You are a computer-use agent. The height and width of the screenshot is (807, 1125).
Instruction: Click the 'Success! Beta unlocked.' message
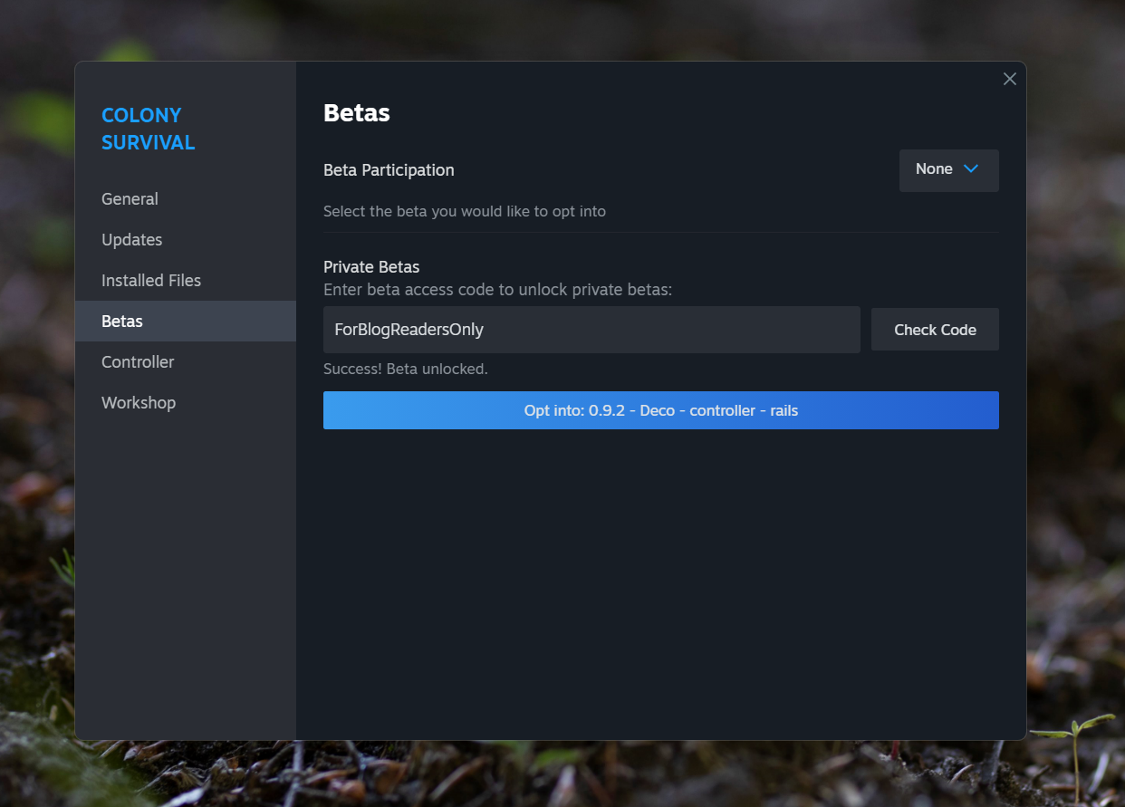pyautogui.click(x=406, y=370)
